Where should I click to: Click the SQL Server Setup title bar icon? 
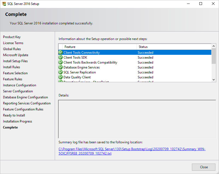pyautogui.click(x=4, y=4)
